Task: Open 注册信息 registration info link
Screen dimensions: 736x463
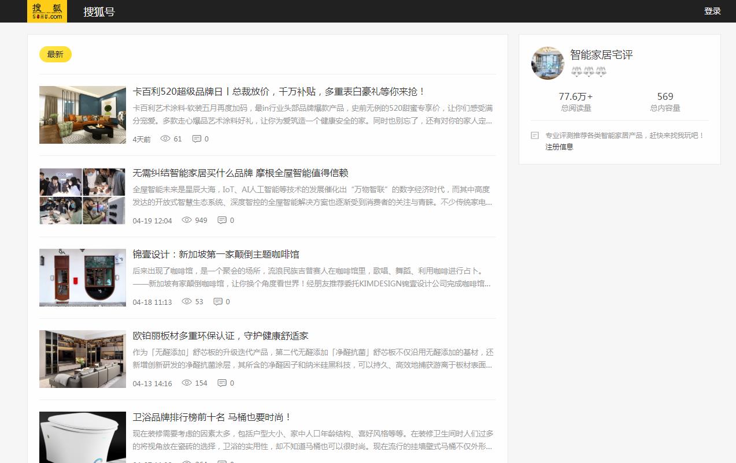Action: [559, 147]
